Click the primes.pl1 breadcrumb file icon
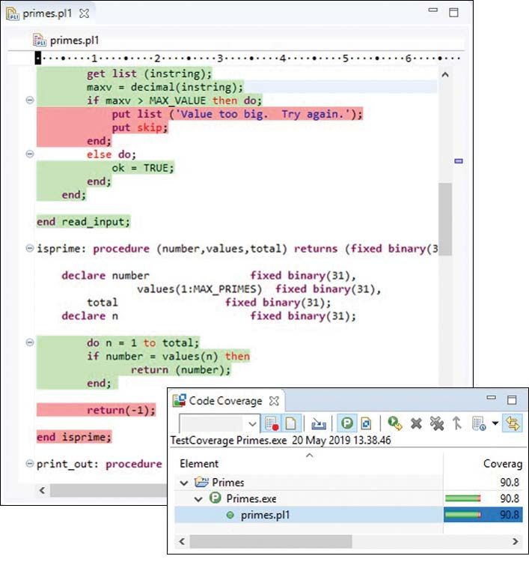 (x=40, y=40)
